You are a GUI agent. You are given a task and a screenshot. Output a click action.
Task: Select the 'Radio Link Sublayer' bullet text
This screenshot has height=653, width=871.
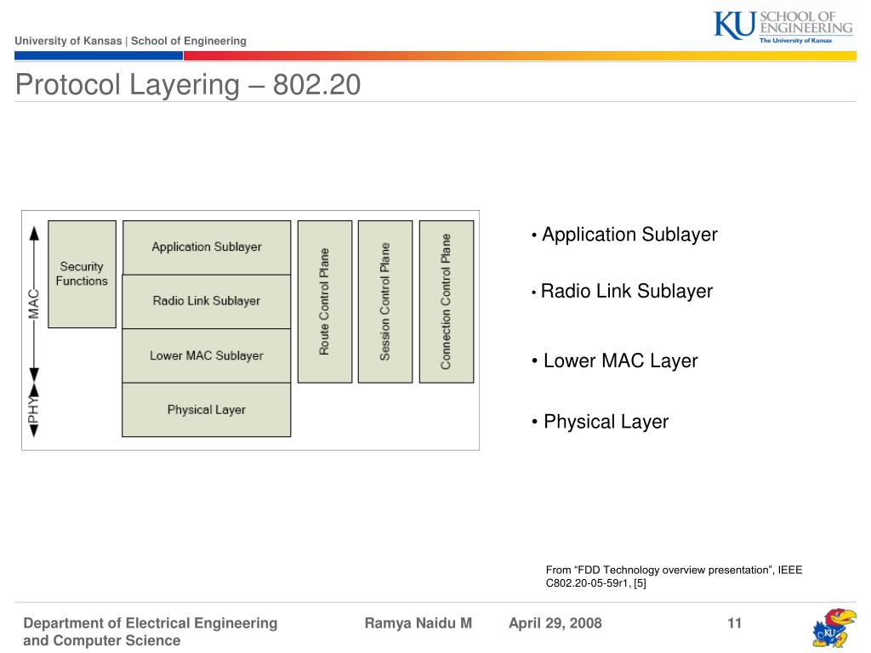click(x=627, y=291)
